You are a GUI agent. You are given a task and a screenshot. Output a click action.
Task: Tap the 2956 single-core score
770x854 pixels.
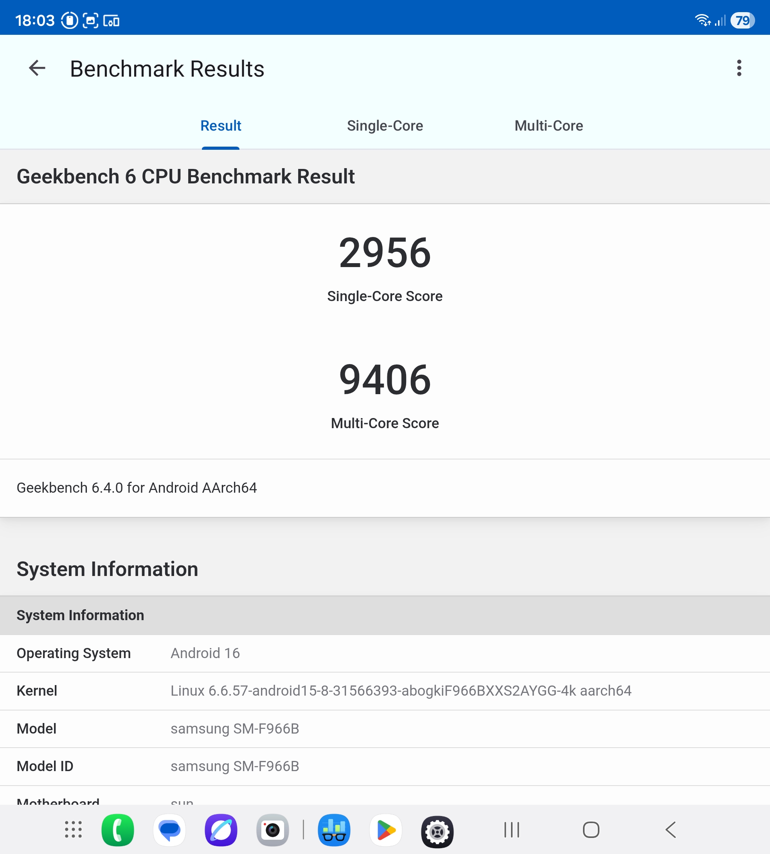point(385,253)
